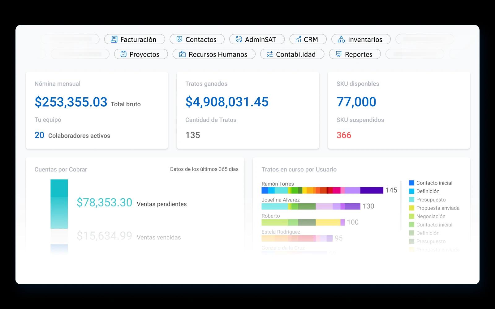
Task: Click the Contabilidad calculator icon
Action: pos(270,54)
